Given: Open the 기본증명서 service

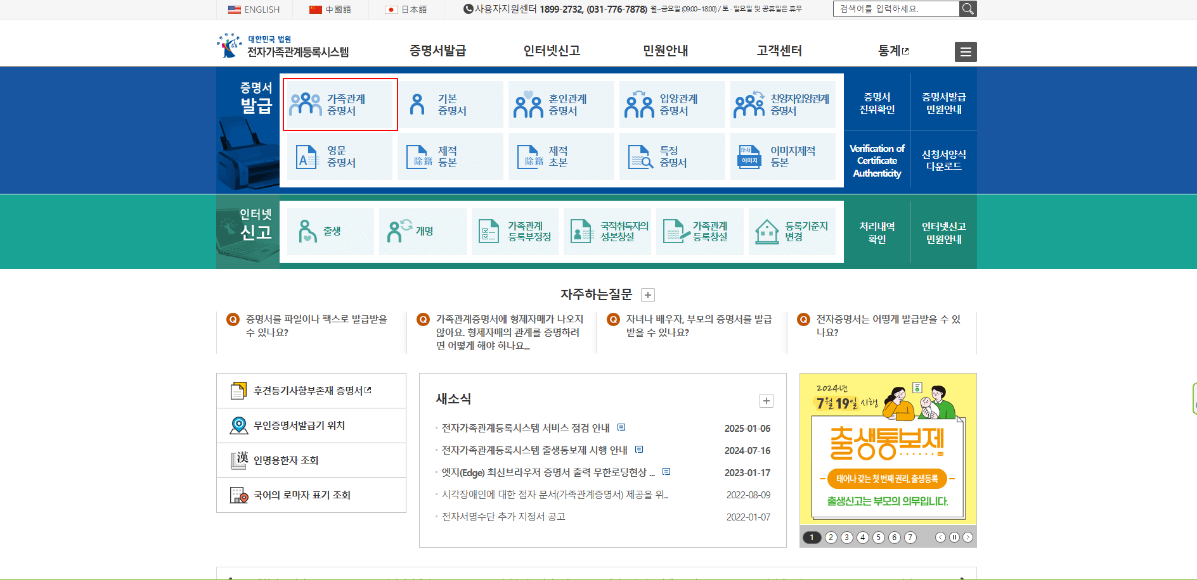Looking at the screenshot, I should (x=450, y=104).
